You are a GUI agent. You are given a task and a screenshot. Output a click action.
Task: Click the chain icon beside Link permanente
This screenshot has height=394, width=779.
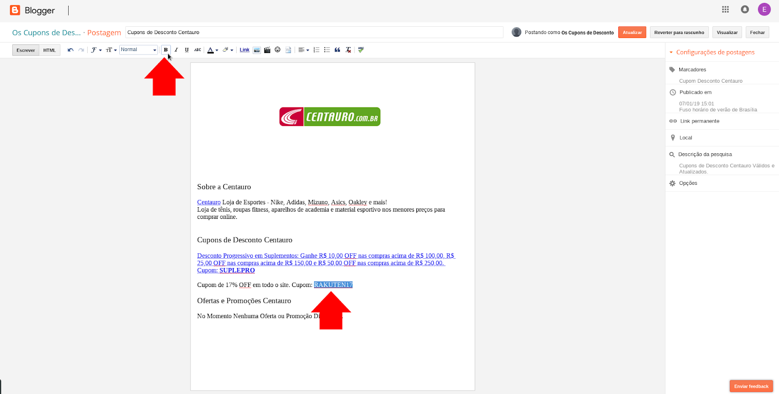673,121
